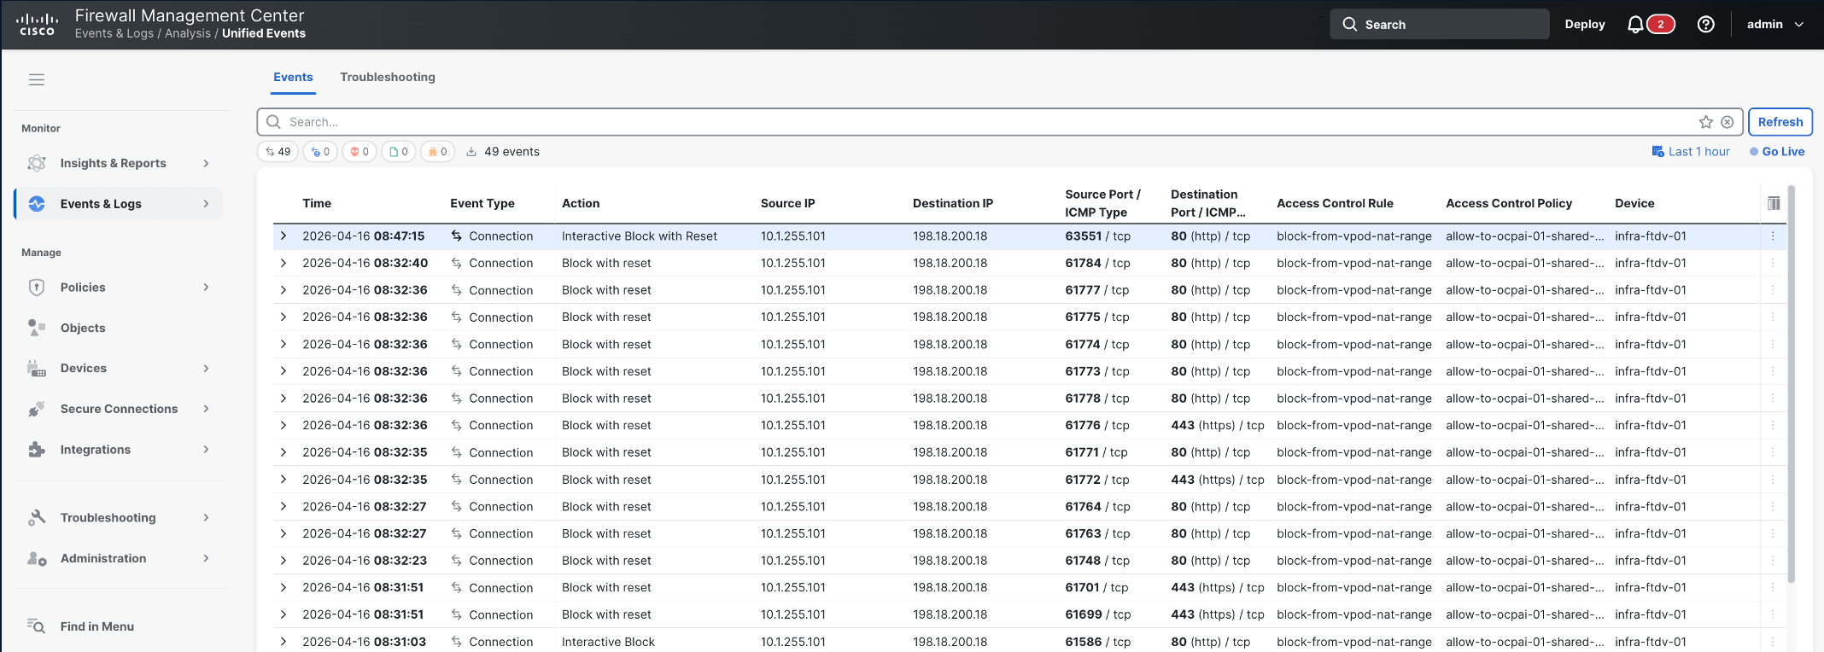Click the Insights & Reports sidebar icon
The image size is (1824, 652).
pos(37,163)
